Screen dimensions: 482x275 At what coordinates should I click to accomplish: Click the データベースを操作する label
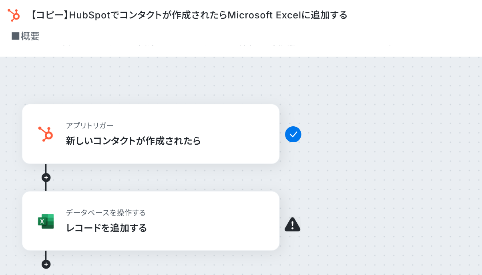pos(106,213)
